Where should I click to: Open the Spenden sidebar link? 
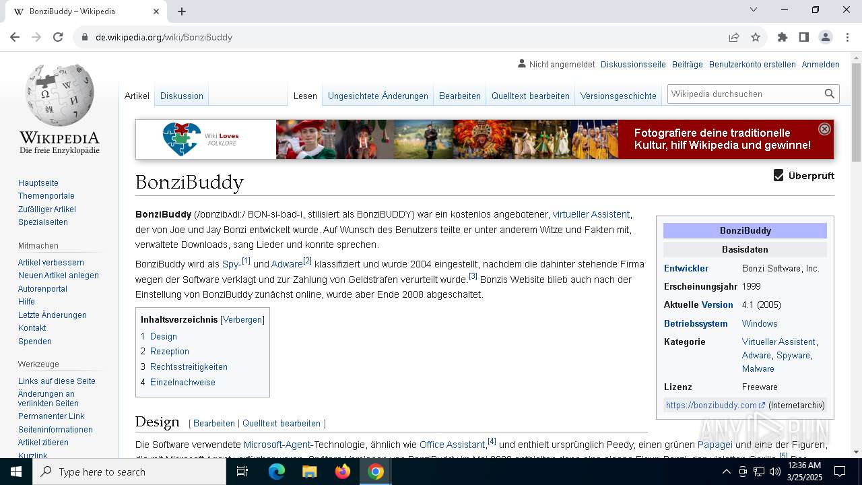click(35, 342)
